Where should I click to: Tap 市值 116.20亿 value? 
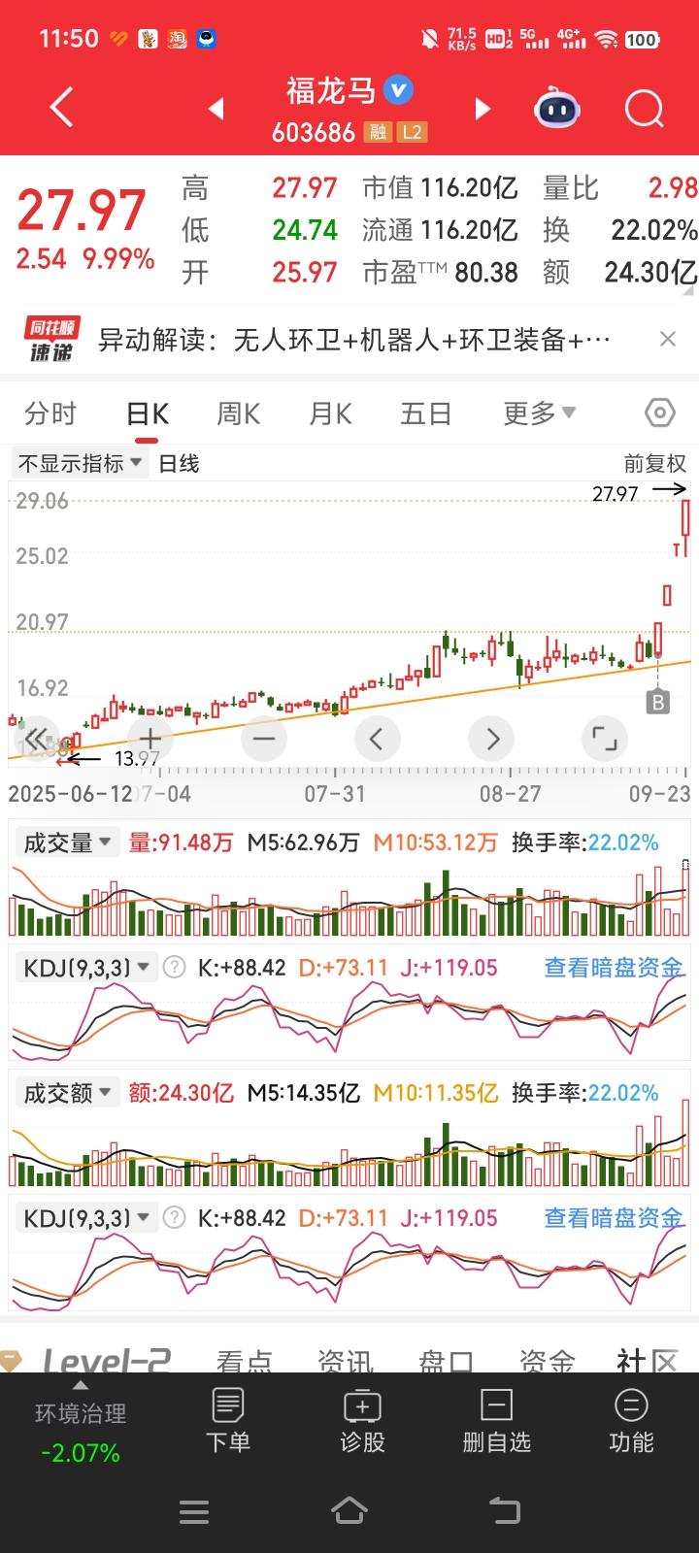pos(440,187)
